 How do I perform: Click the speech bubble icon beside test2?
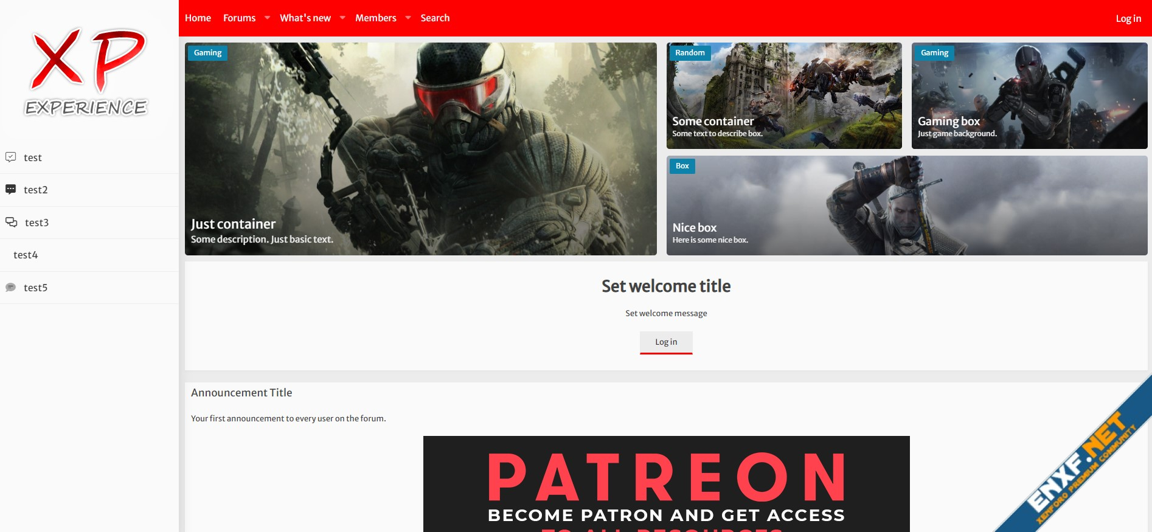tap(10, 190)
